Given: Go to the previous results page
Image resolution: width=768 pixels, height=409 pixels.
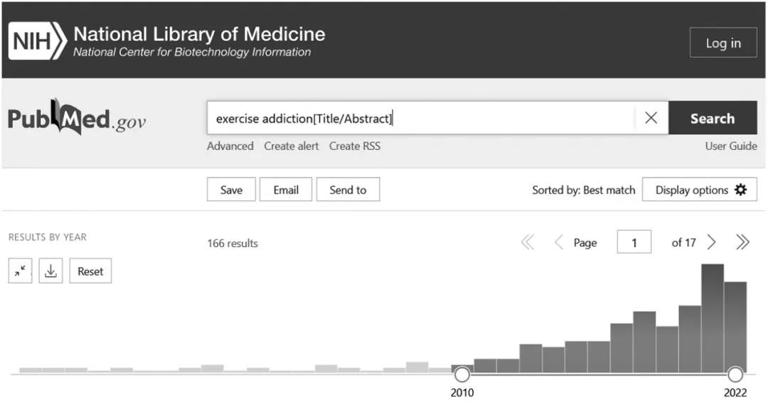Looking at the screenshot, I should click(x=559, y=243).
